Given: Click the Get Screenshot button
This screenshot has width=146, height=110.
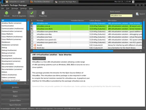Looking at the screenshot, I should [x=39, y=58].
